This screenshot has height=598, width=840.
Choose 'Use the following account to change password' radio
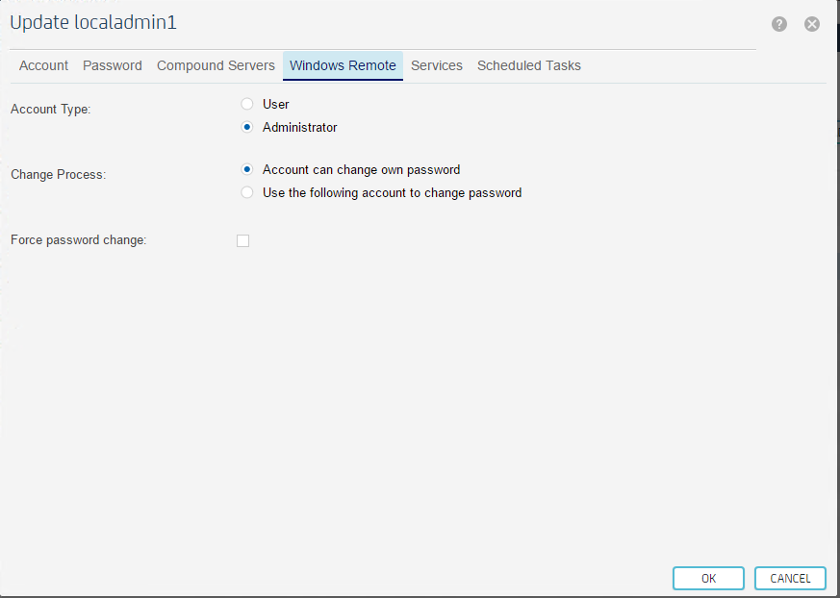click(x=247, y=192)
